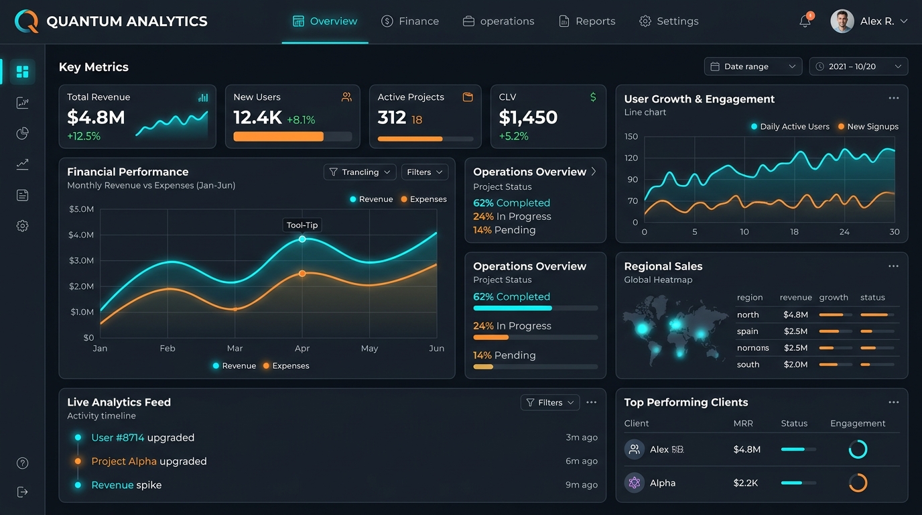Click the bar chart icon on Total Revenue card

coord(203,97)
